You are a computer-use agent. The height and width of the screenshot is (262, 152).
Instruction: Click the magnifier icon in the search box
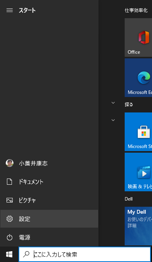26,255
